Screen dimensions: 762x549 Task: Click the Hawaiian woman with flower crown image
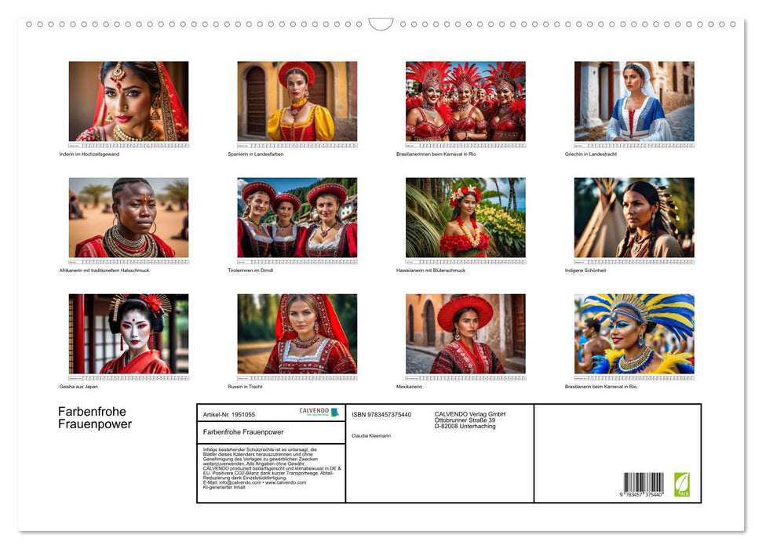465,217
